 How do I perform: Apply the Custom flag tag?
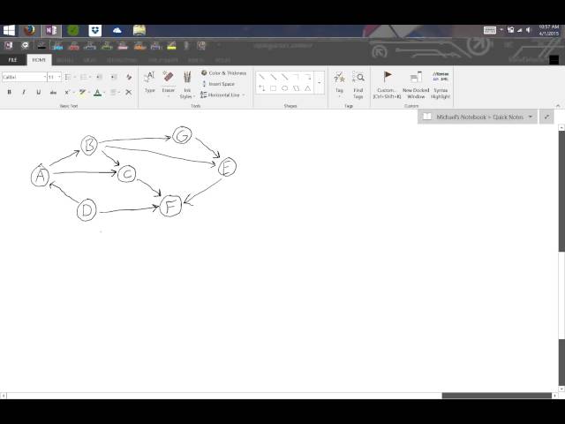(387, 85)
